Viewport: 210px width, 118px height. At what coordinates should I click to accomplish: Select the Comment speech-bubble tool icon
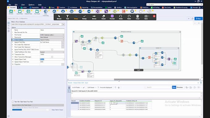click(132, 11)
